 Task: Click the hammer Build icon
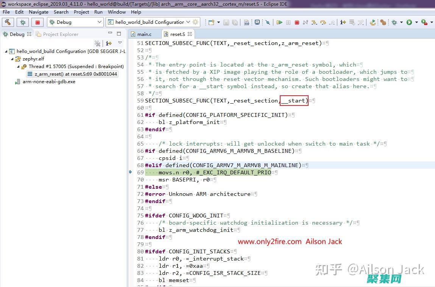[x=8, y=22]
